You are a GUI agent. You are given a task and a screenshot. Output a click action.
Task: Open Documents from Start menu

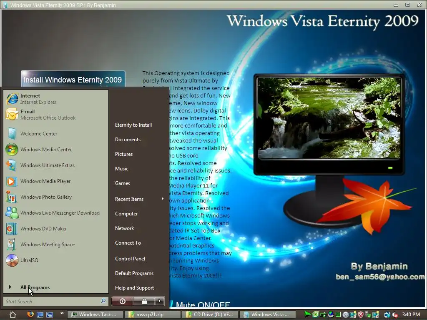(x=128, y=139)
